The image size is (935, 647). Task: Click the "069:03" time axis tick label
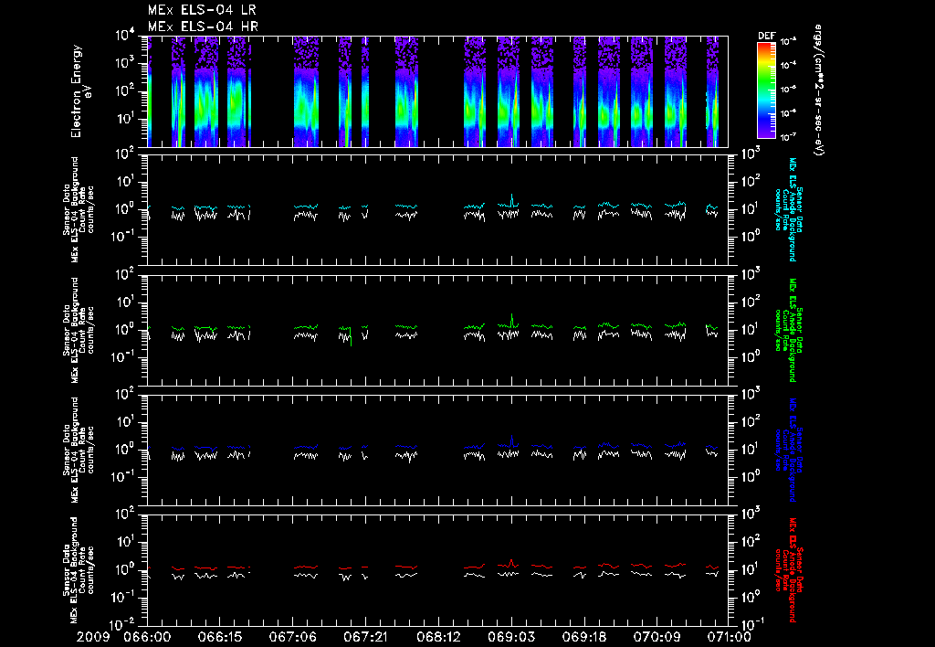[x=511, y=637]
